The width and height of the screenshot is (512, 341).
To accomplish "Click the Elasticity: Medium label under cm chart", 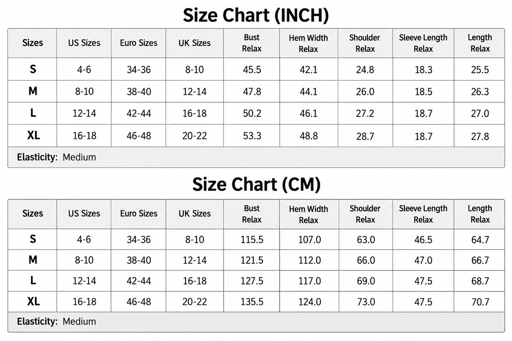I will (56, 322).
